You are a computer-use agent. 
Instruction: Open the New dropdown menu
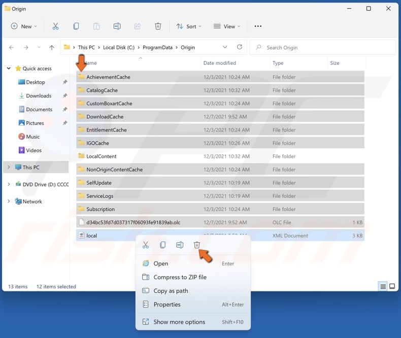[24, 26]
